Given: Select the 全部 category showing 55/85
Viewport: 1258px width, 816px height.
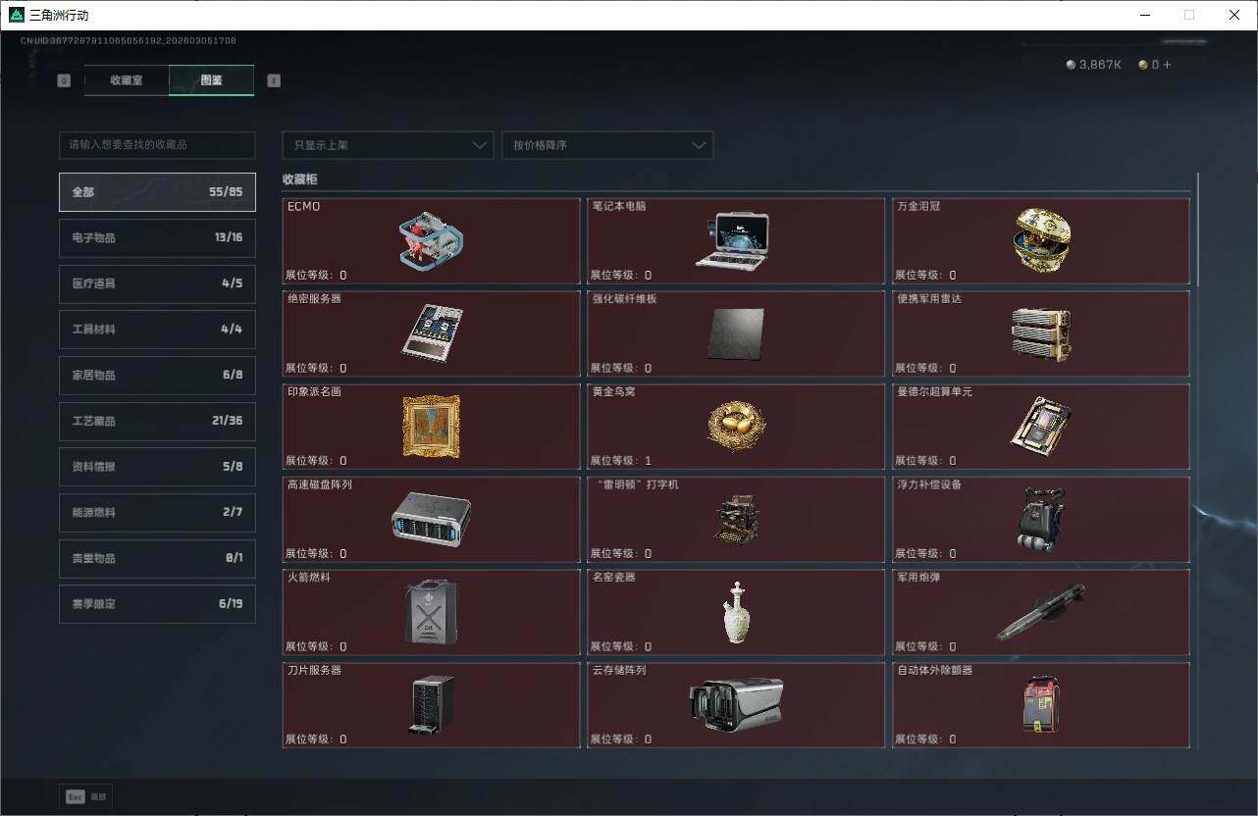Looking at the screenshot, I should 157,192.
